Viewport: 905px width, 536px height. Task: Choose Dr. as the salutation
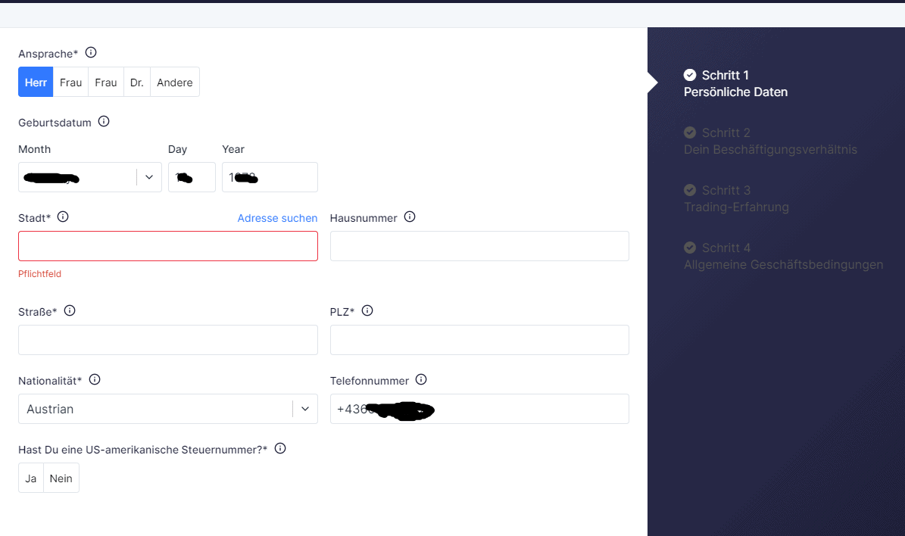pyautogui.click(x=136, y=83)
